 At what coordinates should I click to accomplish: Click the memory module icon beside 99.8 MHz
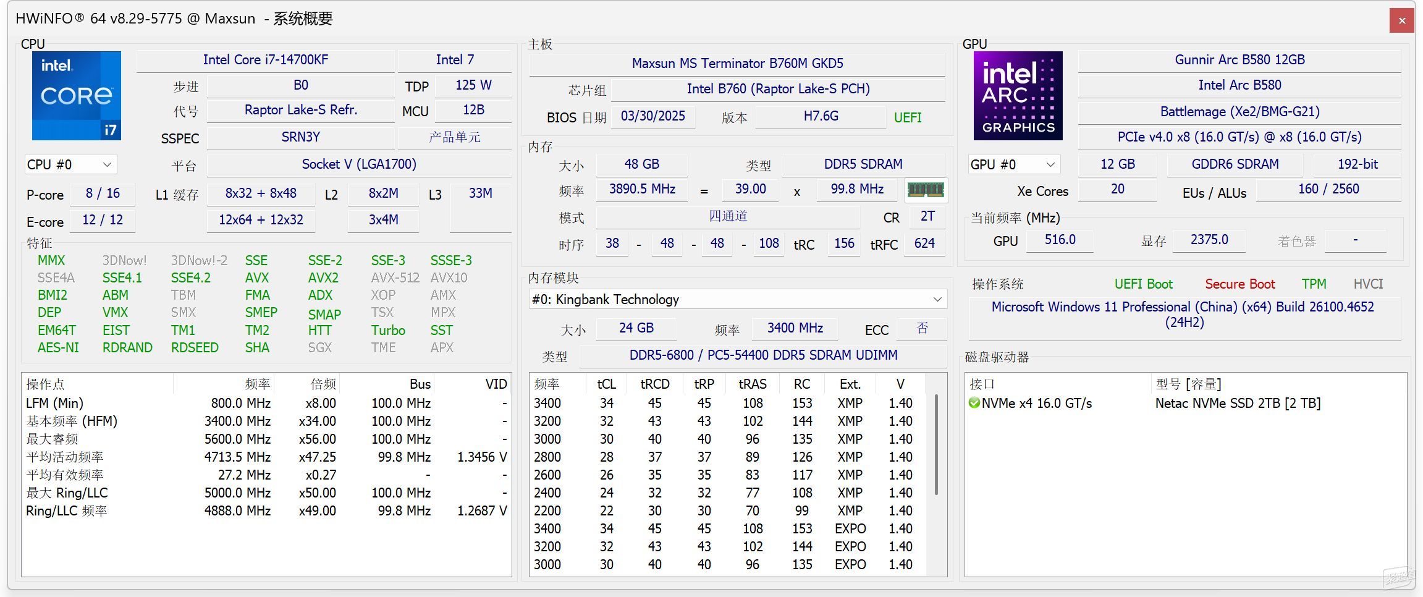pyautogui.click(x=926, y=189)
